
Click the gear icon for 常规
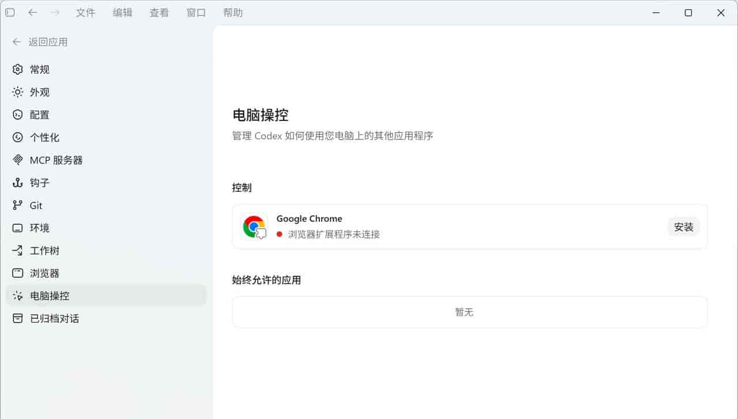click(x=18, y=69)
